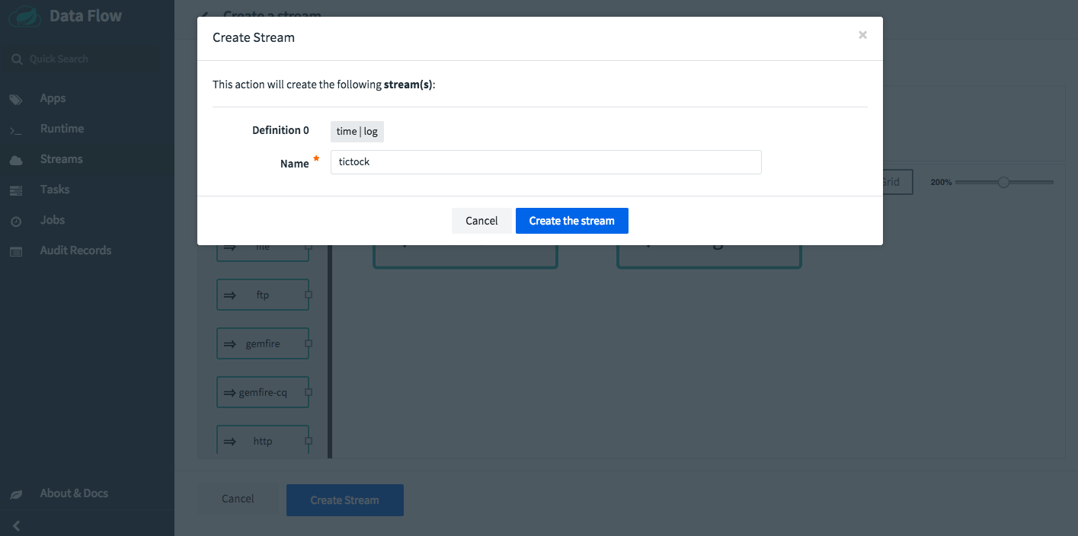Open the Audit Records menu item
Viewport: 1078px width, 536px height.
point(75,250)
